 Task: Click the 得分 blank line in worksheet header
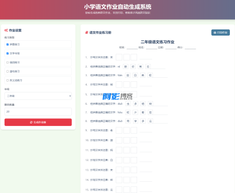(190, 48)
